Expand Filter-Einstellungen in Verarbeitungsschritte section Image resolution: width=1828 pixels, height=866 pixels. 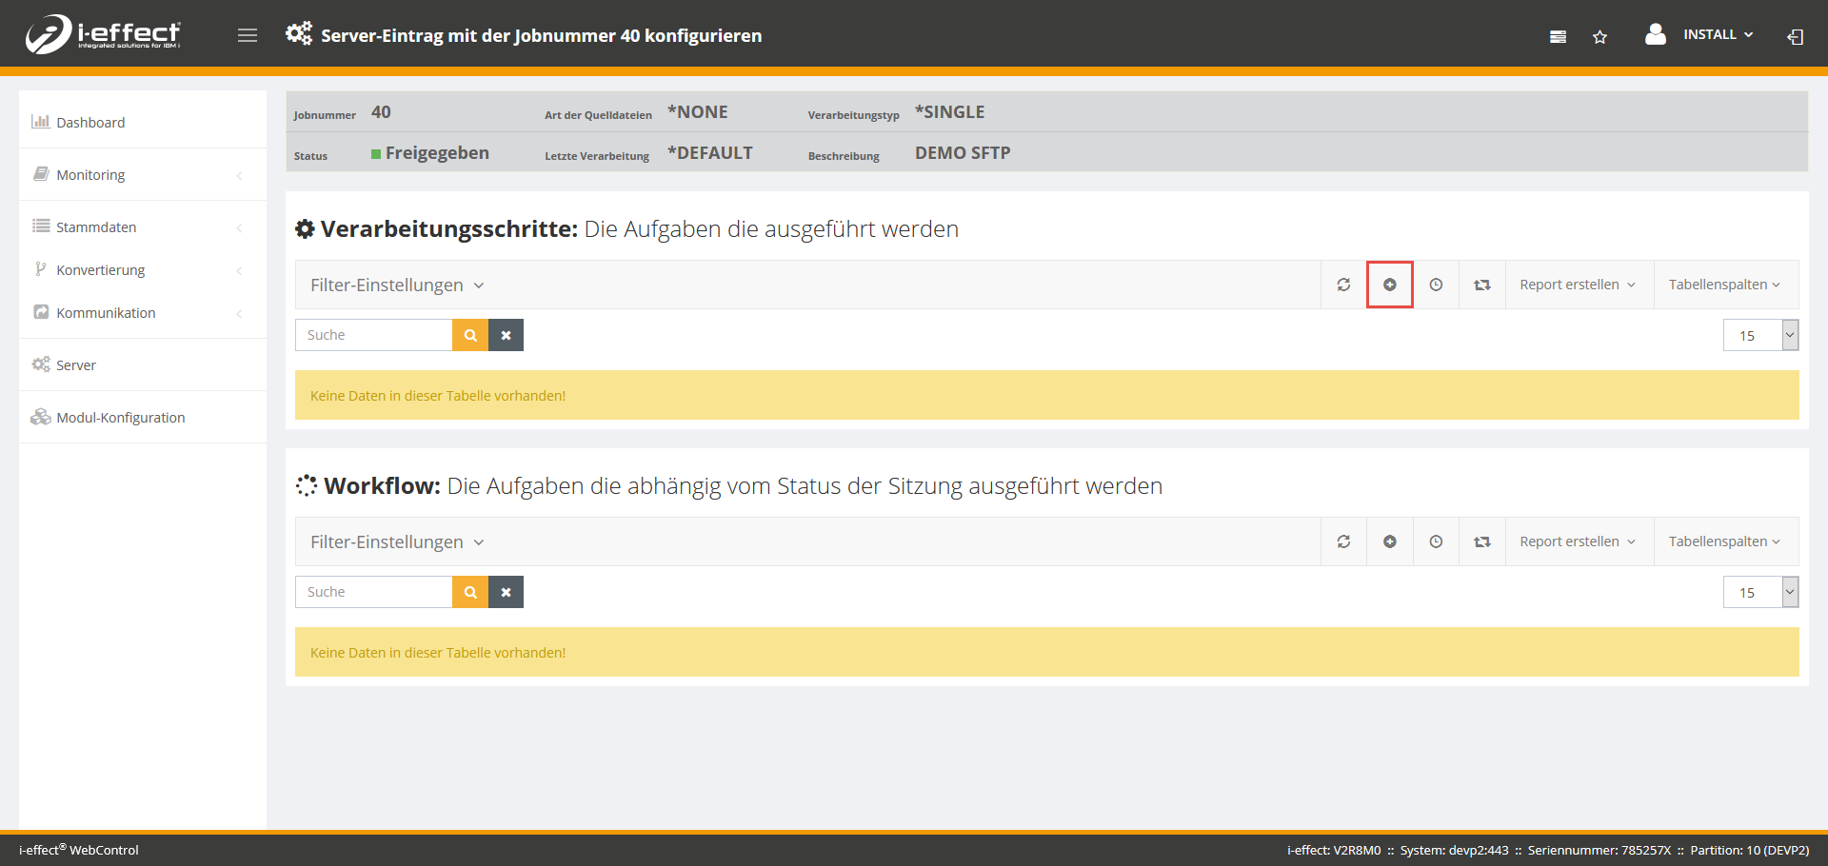pos(397,285)
